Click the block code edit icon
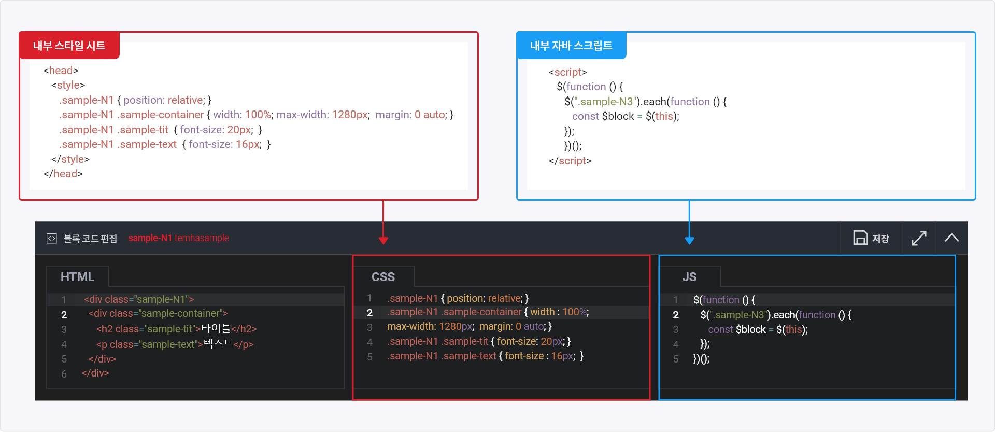The height and width of the screenshot is (432, 995). tap(51, 239)
